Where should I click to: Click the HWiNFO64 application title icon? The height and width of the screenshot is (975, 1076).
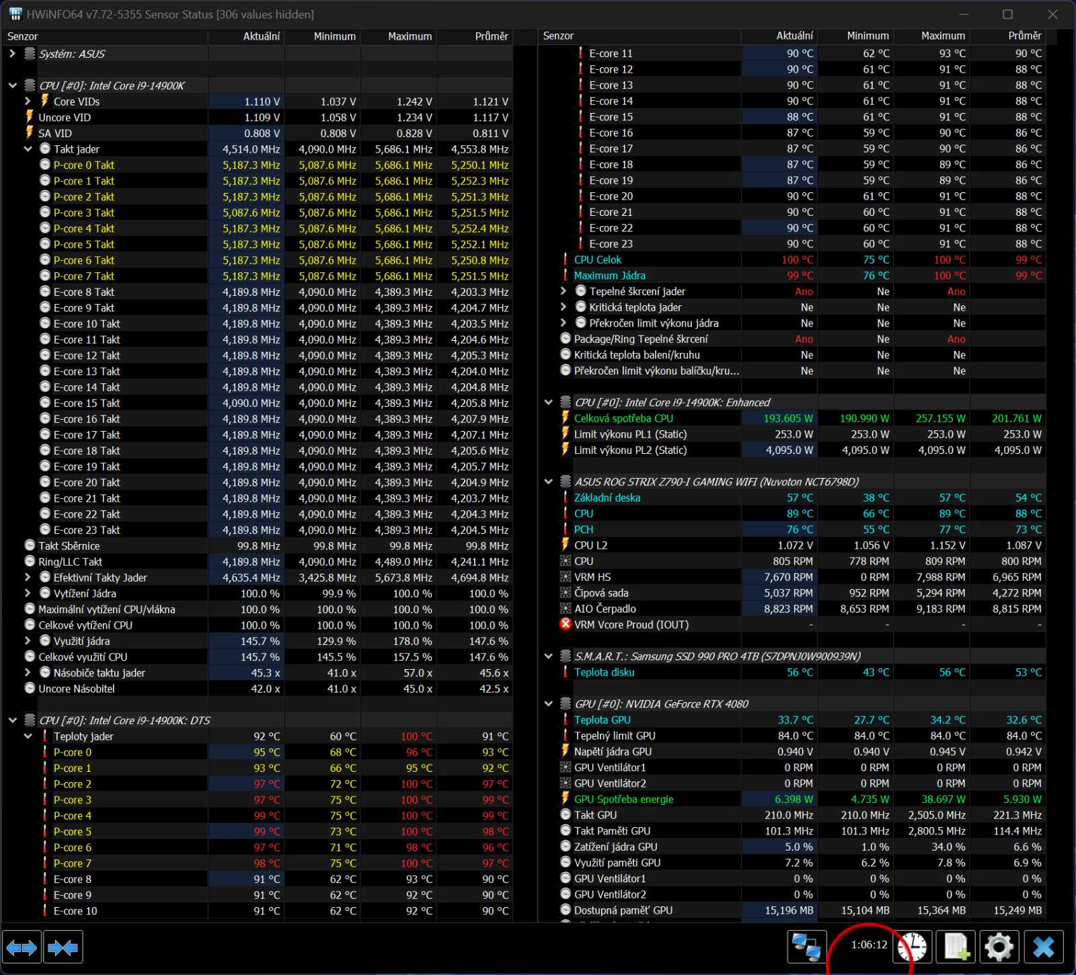tap(15, 14)
